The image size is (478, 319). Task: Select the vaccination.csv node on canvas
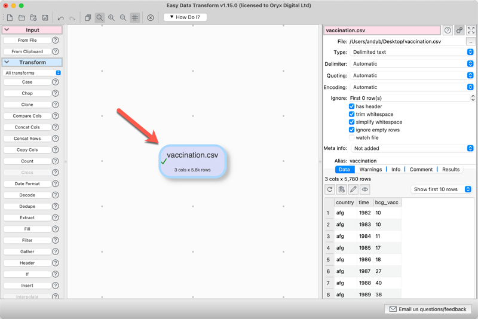pos(192,161)
